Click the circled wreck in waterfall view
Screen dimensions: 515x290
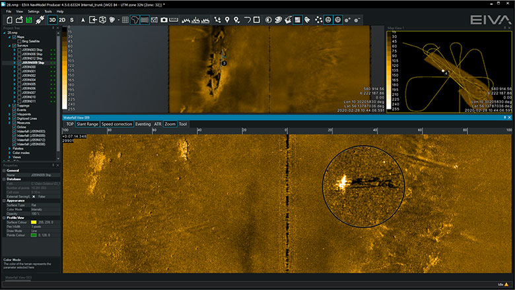click(362, 183)
